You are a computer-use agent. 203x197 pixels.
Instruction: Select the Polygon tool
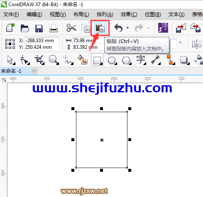(x=127, y=60)
